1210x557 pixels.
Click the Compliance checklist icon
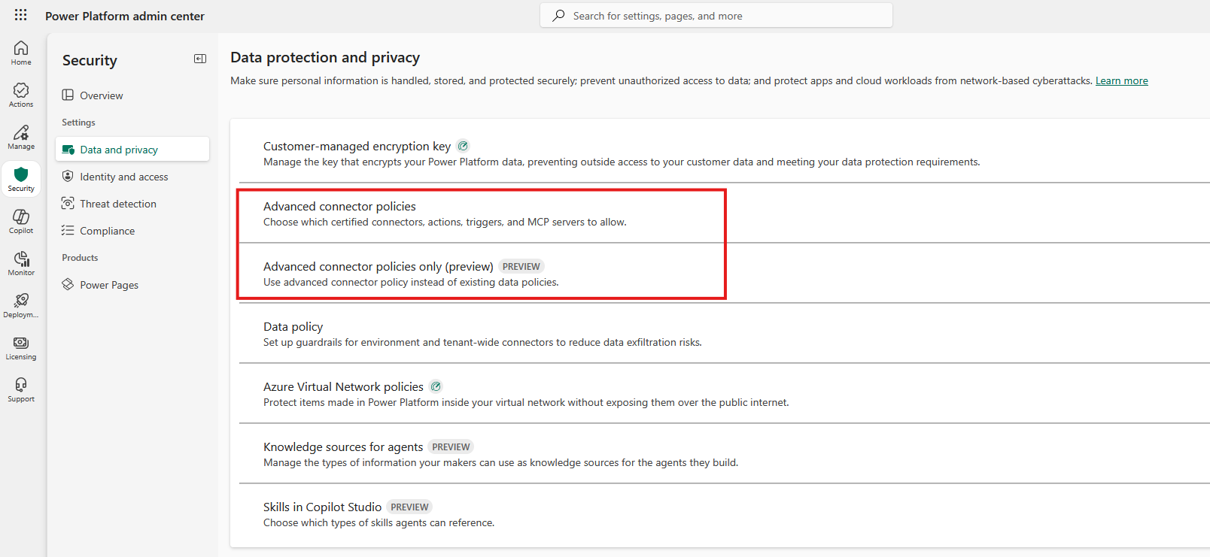(x=68, y=231)
